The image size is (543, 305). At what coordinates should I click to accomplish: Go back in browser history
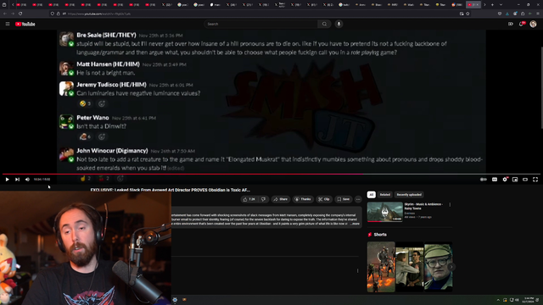(5, 14)
